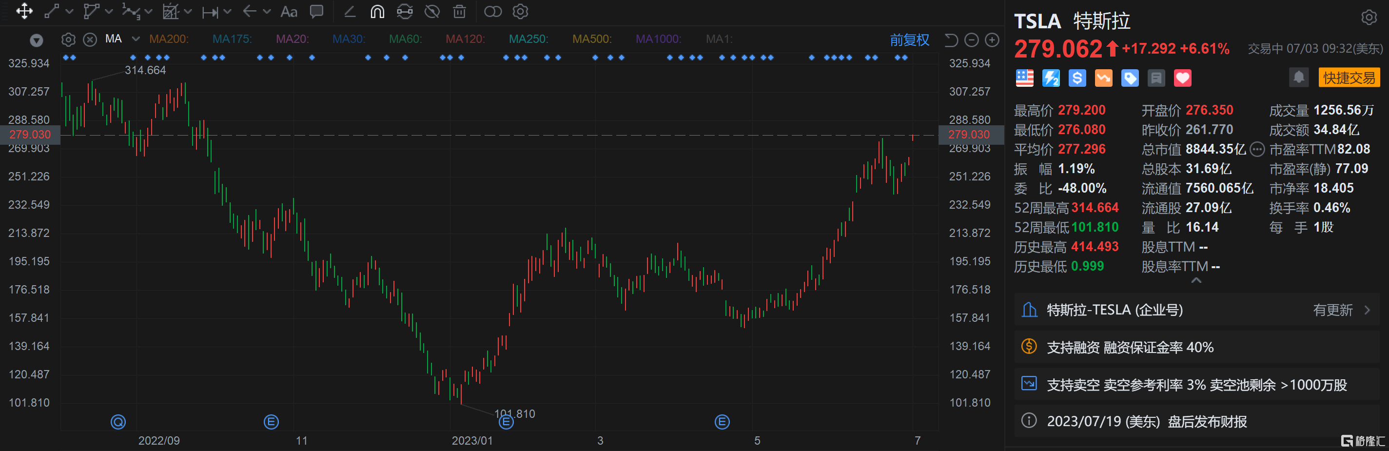
Task: Select the trend line drawing tool
Action: point(51,11)
